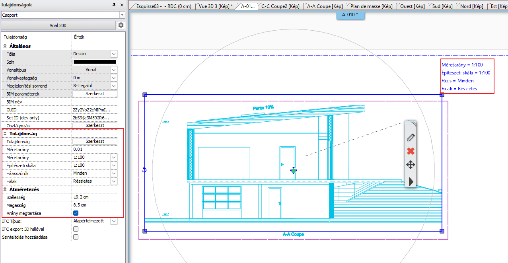The height and width of the screenshot is (263, 508).
Task: Enable IFC export 3D hálóval checkbox
Action: click(x=76, y=229)
